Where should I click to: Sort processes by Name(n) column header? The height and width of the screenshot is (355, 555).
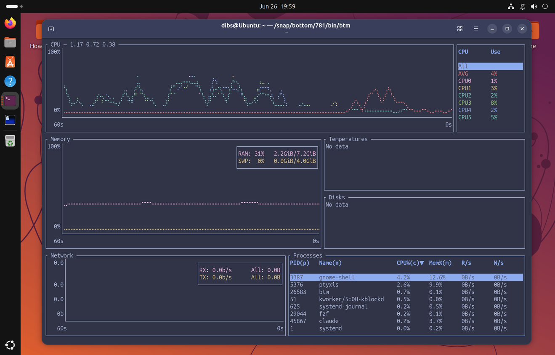point(330,263)
